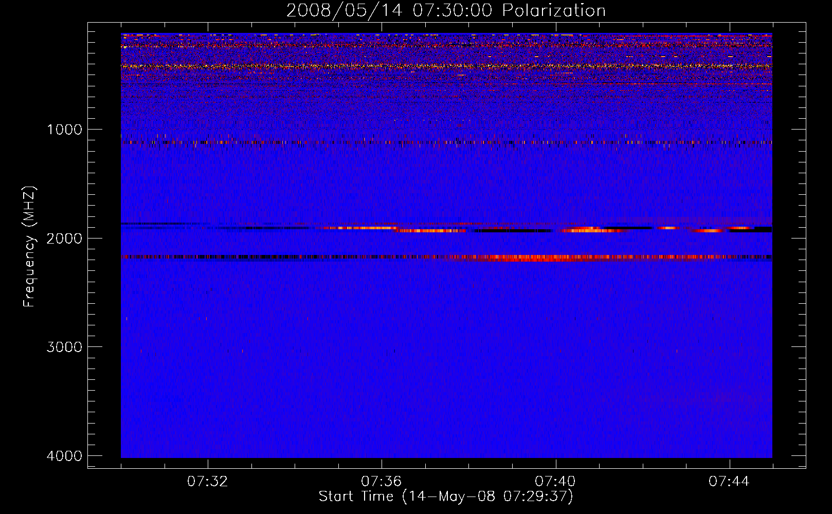Click the 07:44 time tick label
Screen dimensions: 832x514
click(x=729, y=481)
